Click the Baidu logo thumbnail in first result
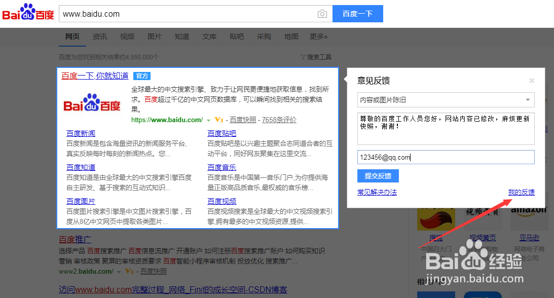This screenshot has width=554, height=298. point(92,103)
